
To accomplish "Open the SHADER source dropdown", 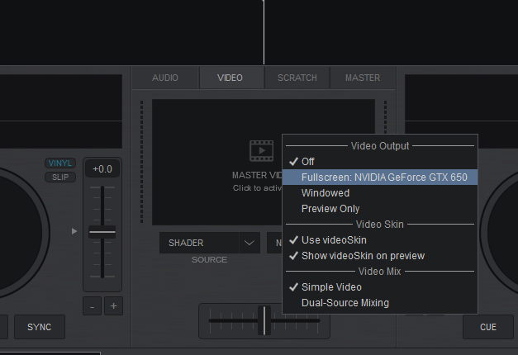I will point(199,244).
